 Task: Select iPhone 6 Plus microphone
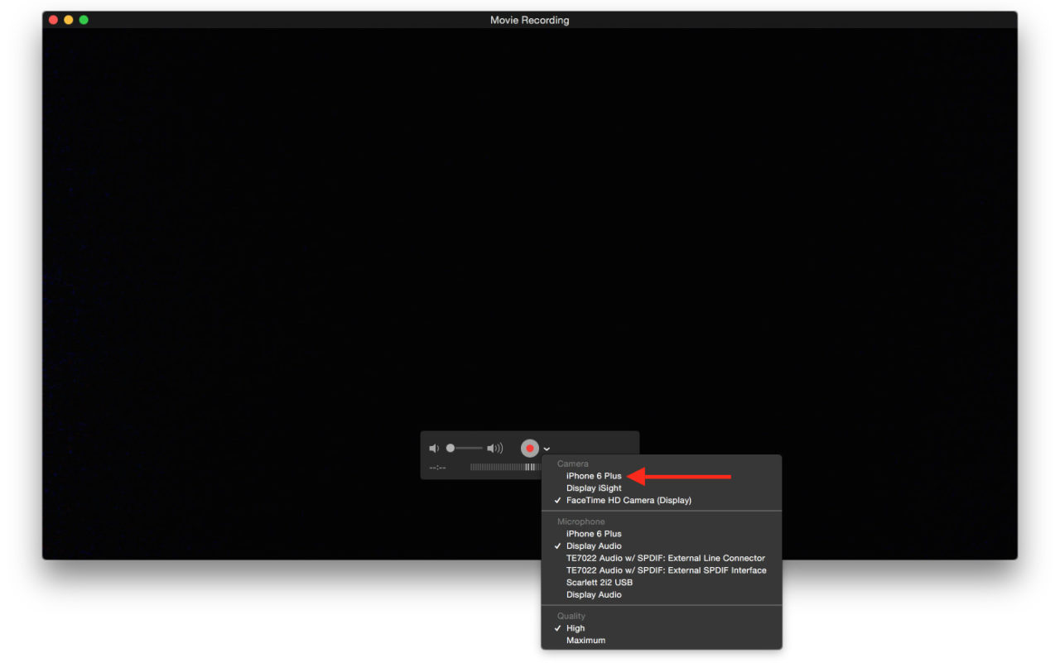coord(594,533)
